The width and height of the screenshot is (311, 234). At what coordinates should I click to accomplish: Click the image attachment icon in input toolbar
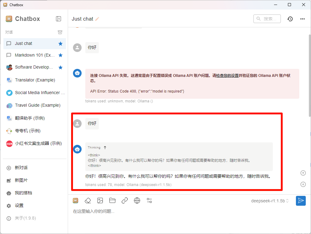[100, 200]
